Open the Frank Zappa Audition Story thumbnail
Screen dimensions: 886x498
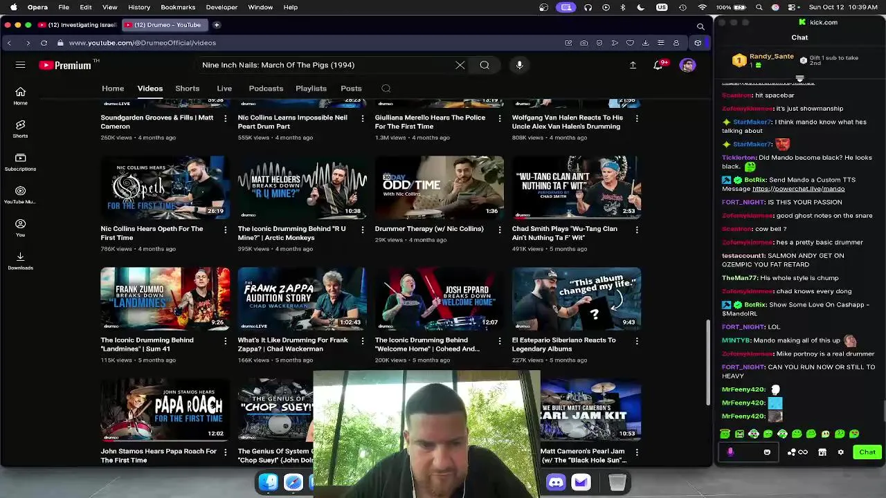302,298
